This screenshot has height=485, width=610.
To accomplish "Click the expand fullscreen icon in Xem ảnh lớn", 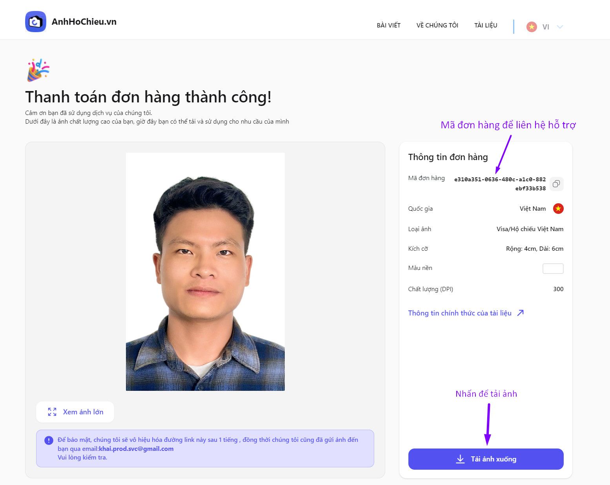I will 52,412.
